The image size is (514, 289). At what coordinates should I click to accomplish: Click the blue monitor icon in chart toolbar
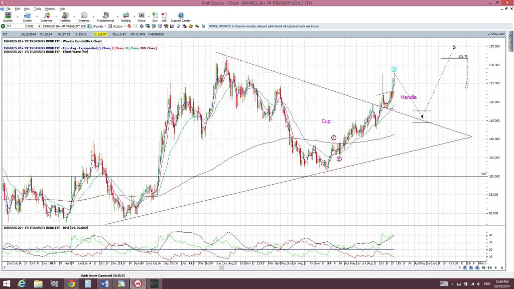(x=148, y=26)
